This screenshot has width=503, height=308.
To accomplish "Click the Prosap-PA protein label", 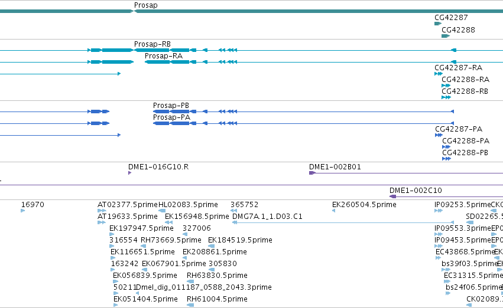I will coord(171,117).
